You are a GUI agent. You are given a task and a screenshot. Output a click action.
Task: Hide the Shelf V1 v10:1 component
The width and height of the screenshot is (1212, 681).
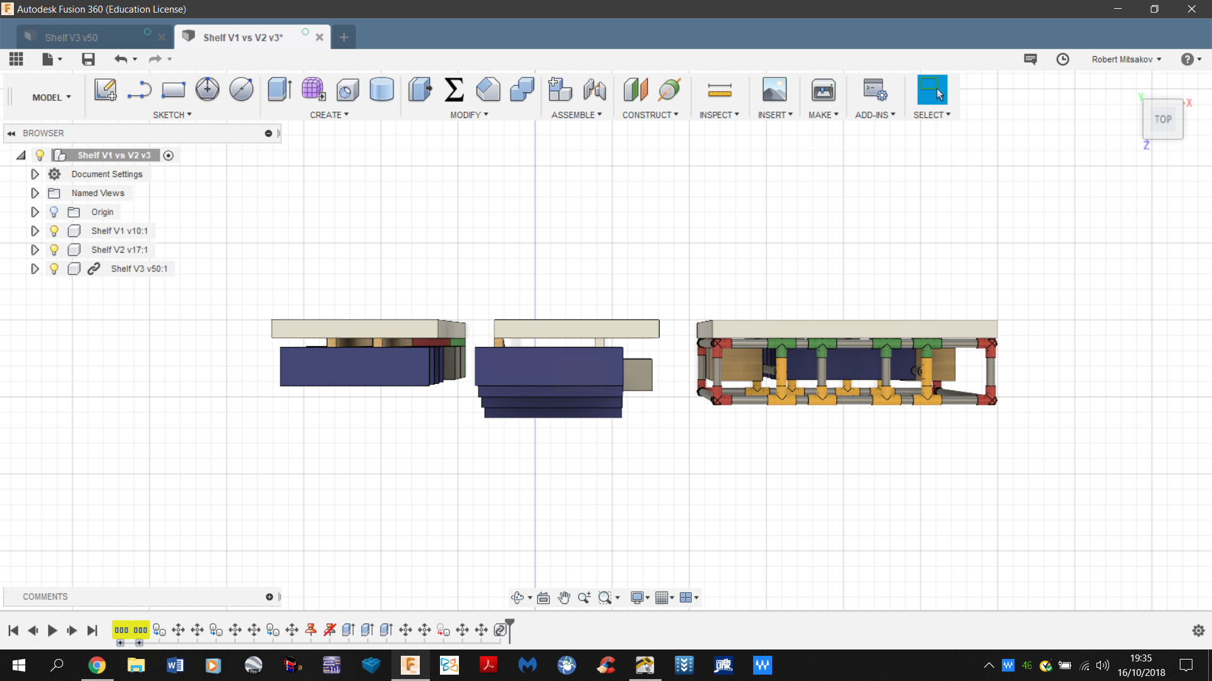(x=54, y=231)
